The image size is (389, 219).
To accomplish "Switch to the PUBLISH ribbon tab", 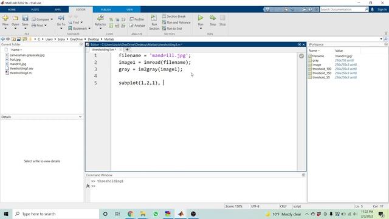I will point(106,10).
